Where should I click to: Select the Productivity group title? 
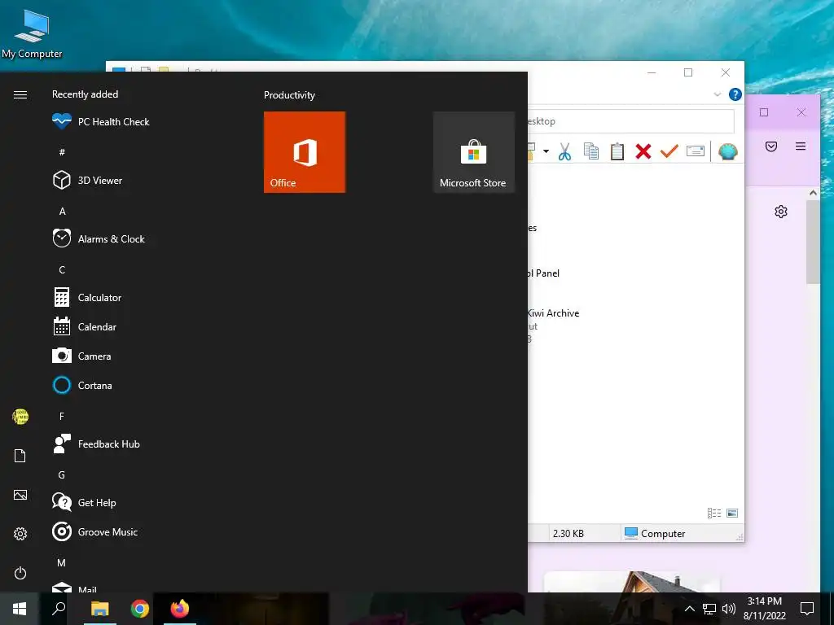(x=289, y=94)
